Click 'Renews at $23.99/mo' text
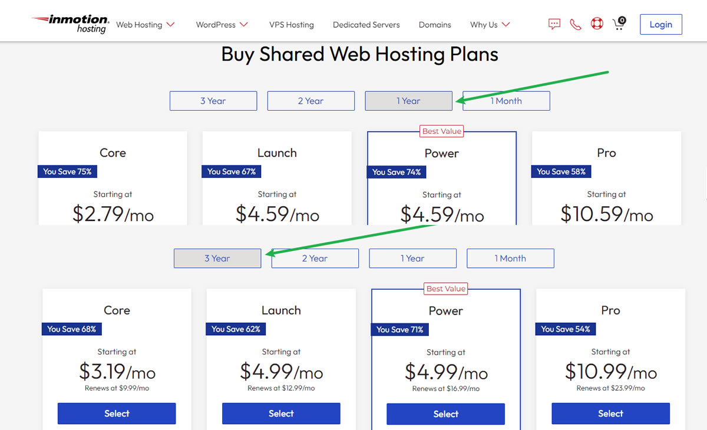Screen dimensions: 707x430 pyautogui.click(x=610, y=388)
